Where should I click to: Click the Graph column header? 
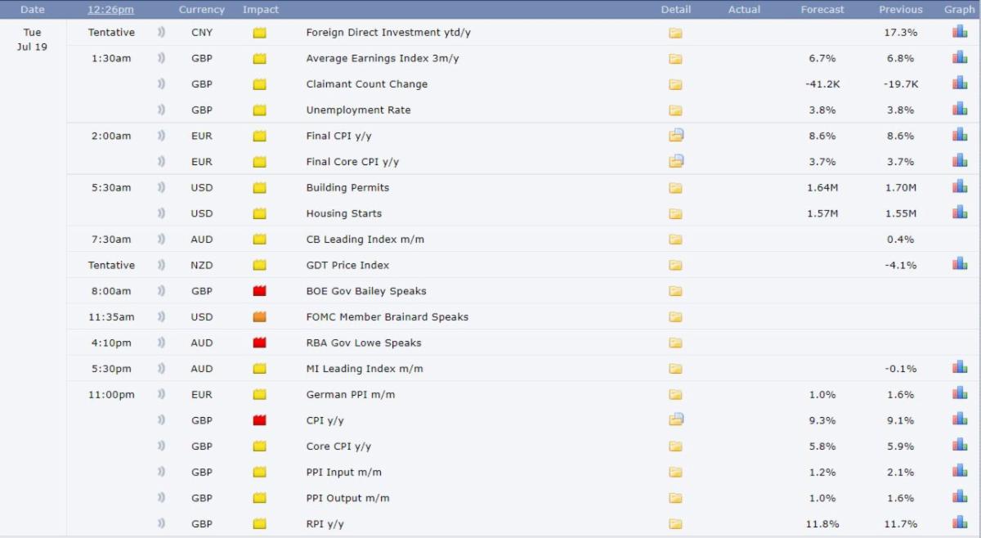[x=960, y=10]
